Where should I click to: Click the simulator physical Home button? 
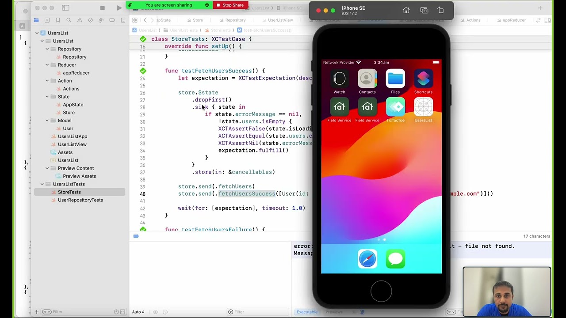[x=381, y=291]
